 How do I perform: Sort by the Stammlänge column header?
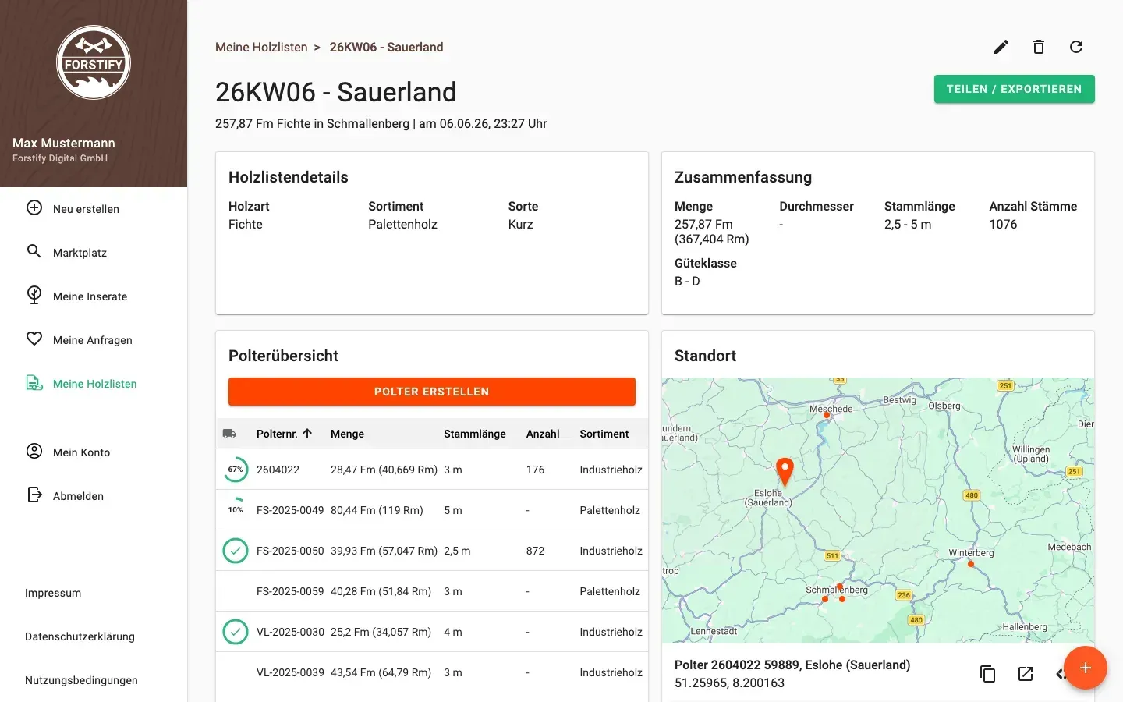(x=475, y=434)
